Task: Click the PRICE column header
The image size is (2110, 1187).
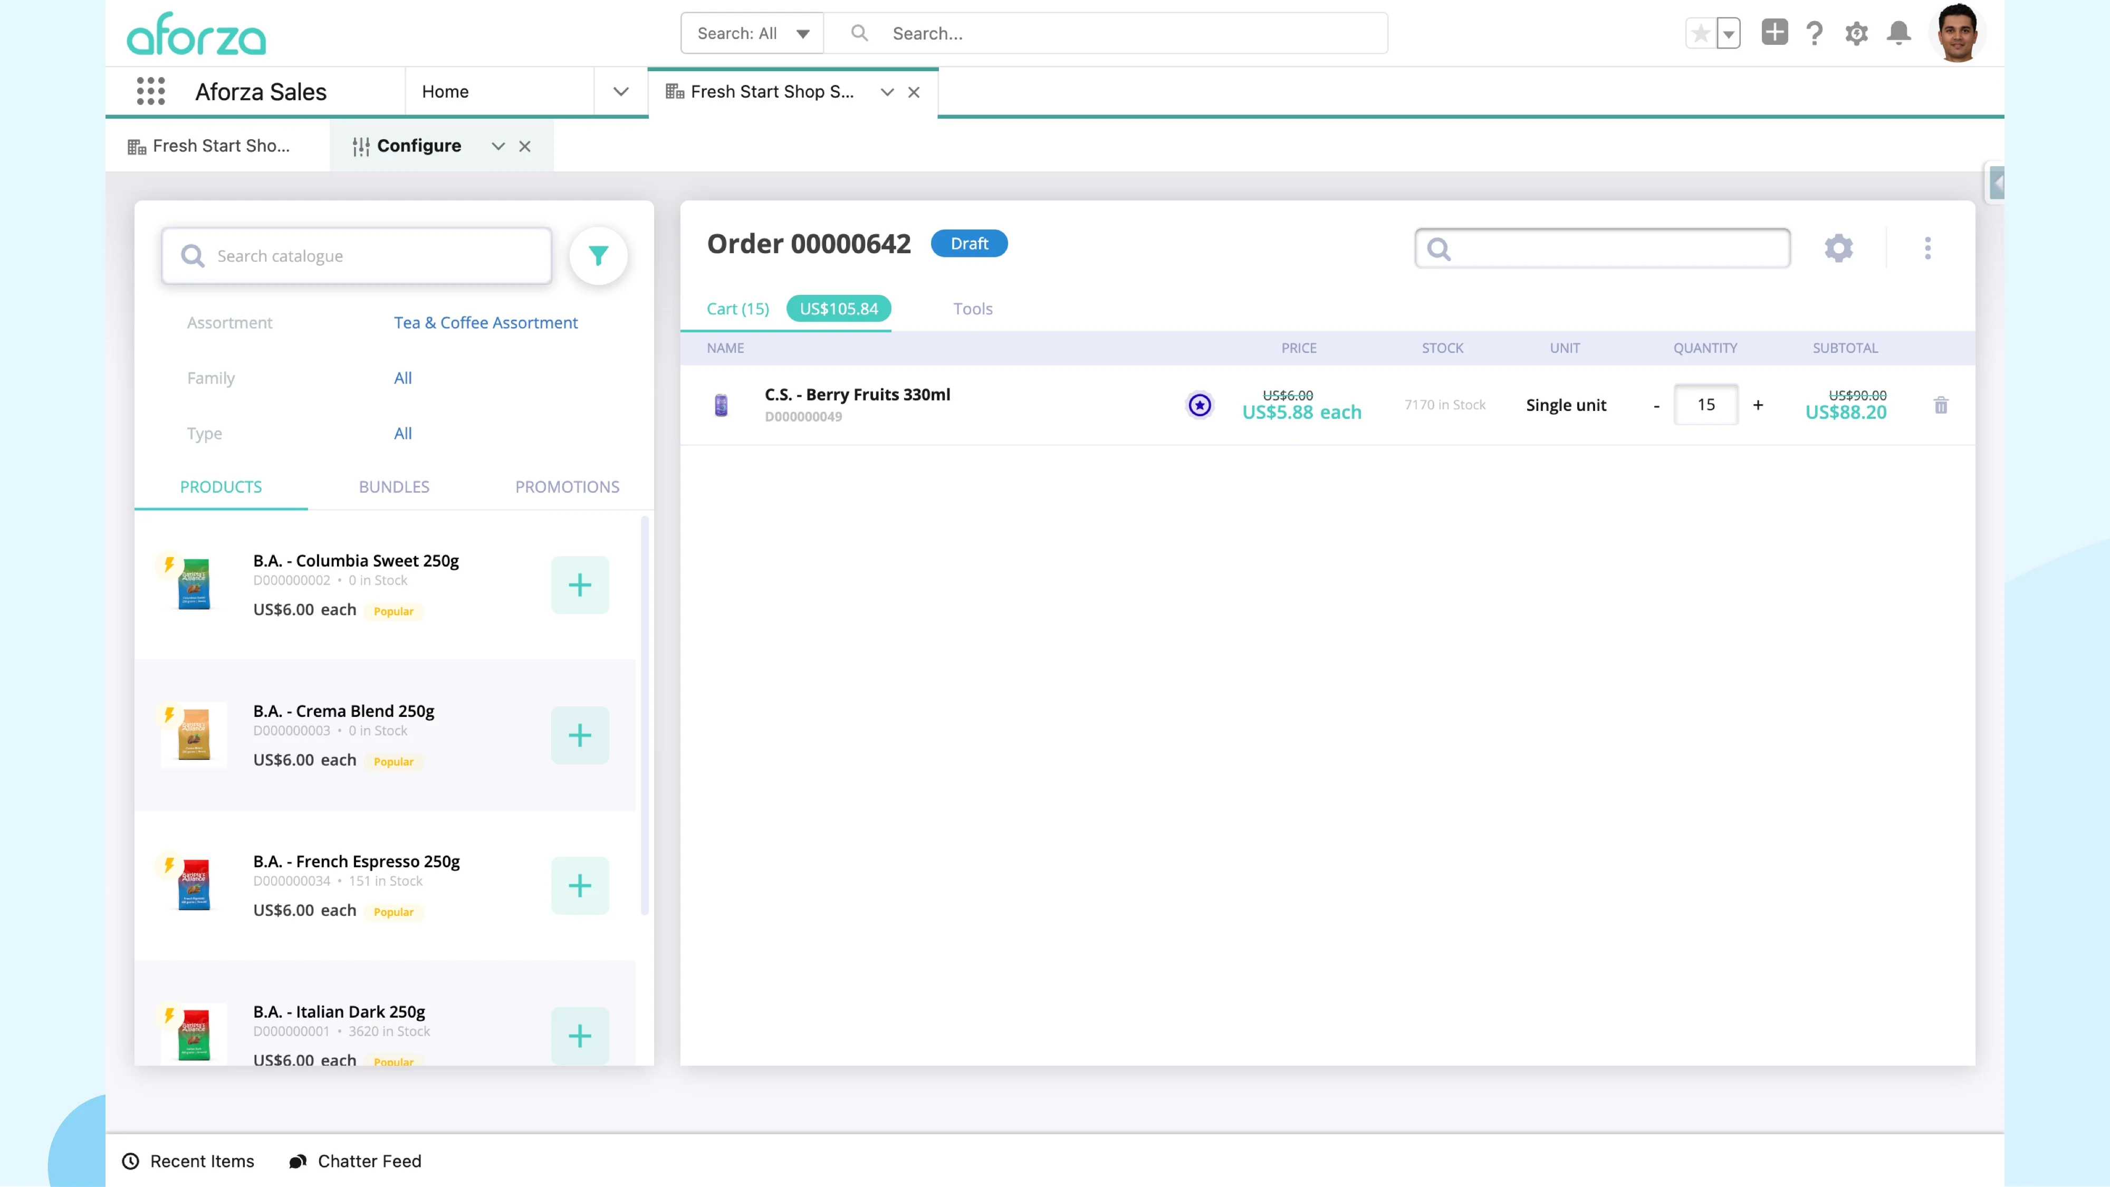Action: [x=1299, y=348]
